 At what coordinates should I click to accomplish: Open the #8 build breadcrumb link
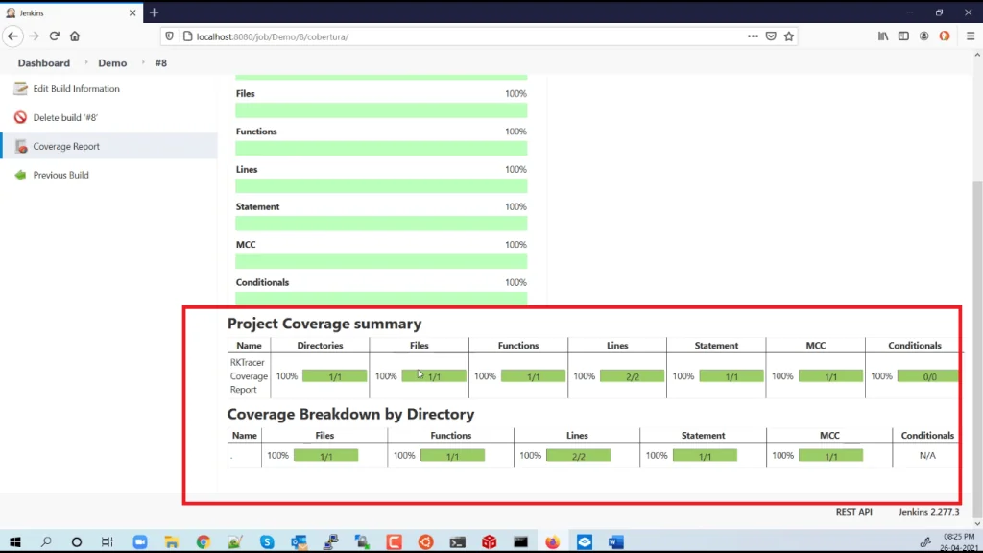coord(161,62)
